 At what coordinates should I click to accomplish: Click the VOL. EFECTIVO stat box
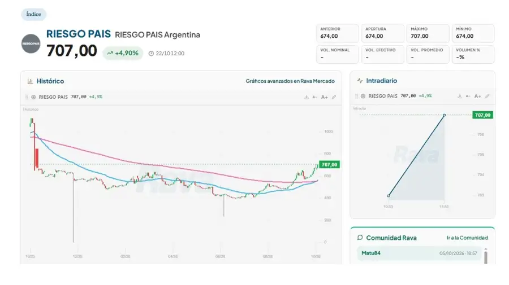tap(383, 54)
